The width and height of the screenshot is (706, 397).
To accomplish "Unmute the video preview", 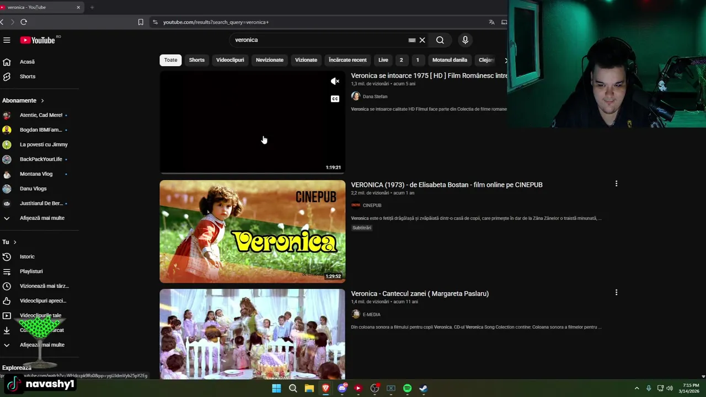I will click(335, 82).
